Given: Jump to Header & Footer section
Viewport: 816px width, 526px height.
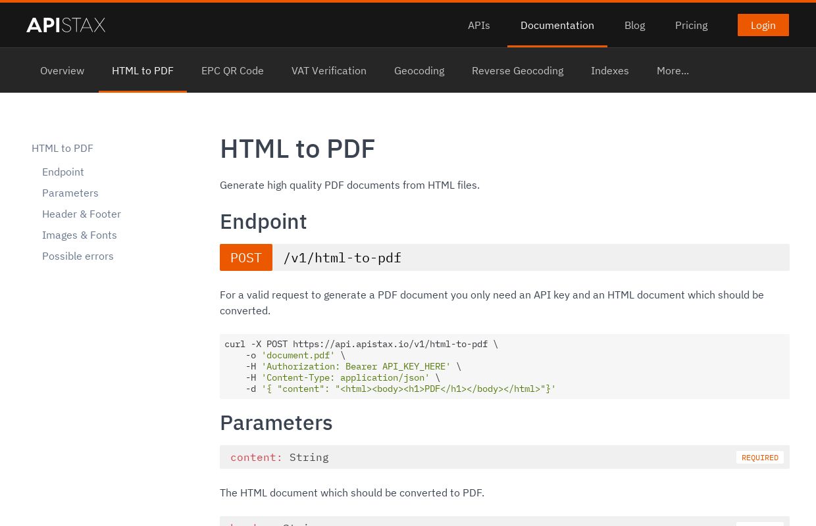Looking at the screenshot, I should 82,214.
